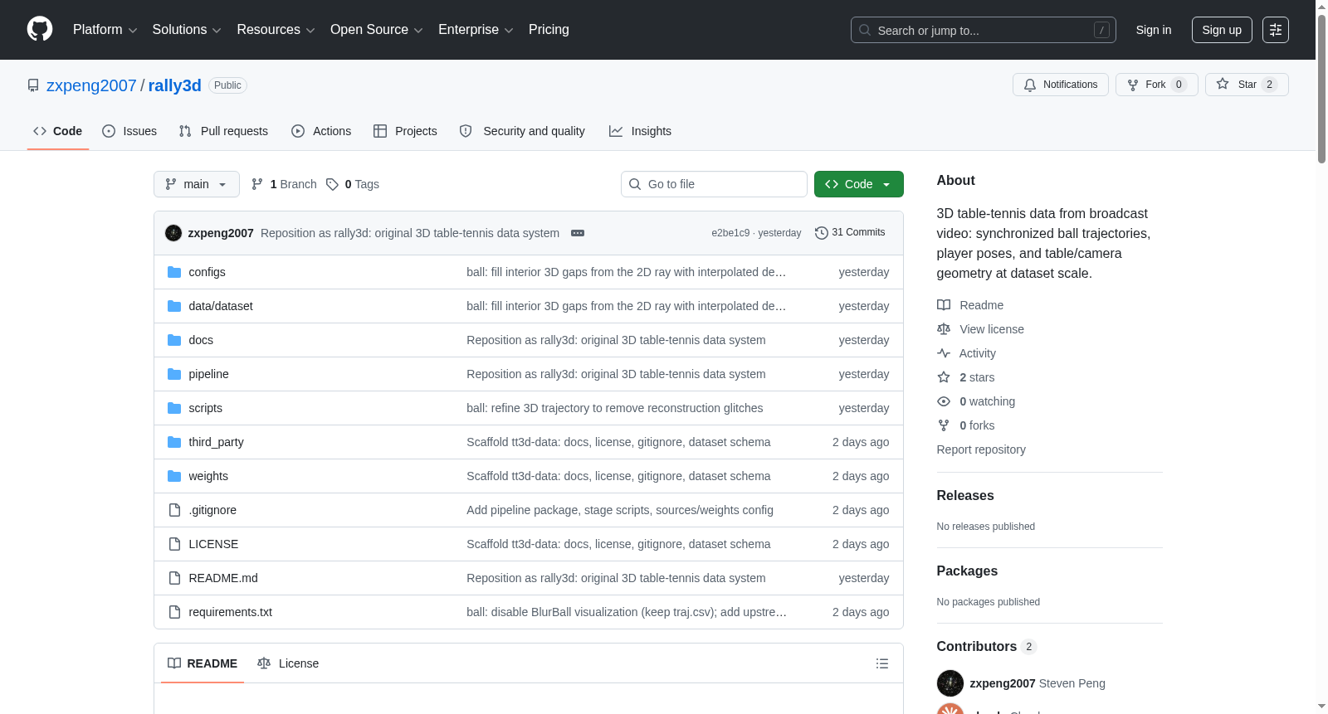Click the docs folder icon
Screen dimensions: 1328x714
click(174, 340)
